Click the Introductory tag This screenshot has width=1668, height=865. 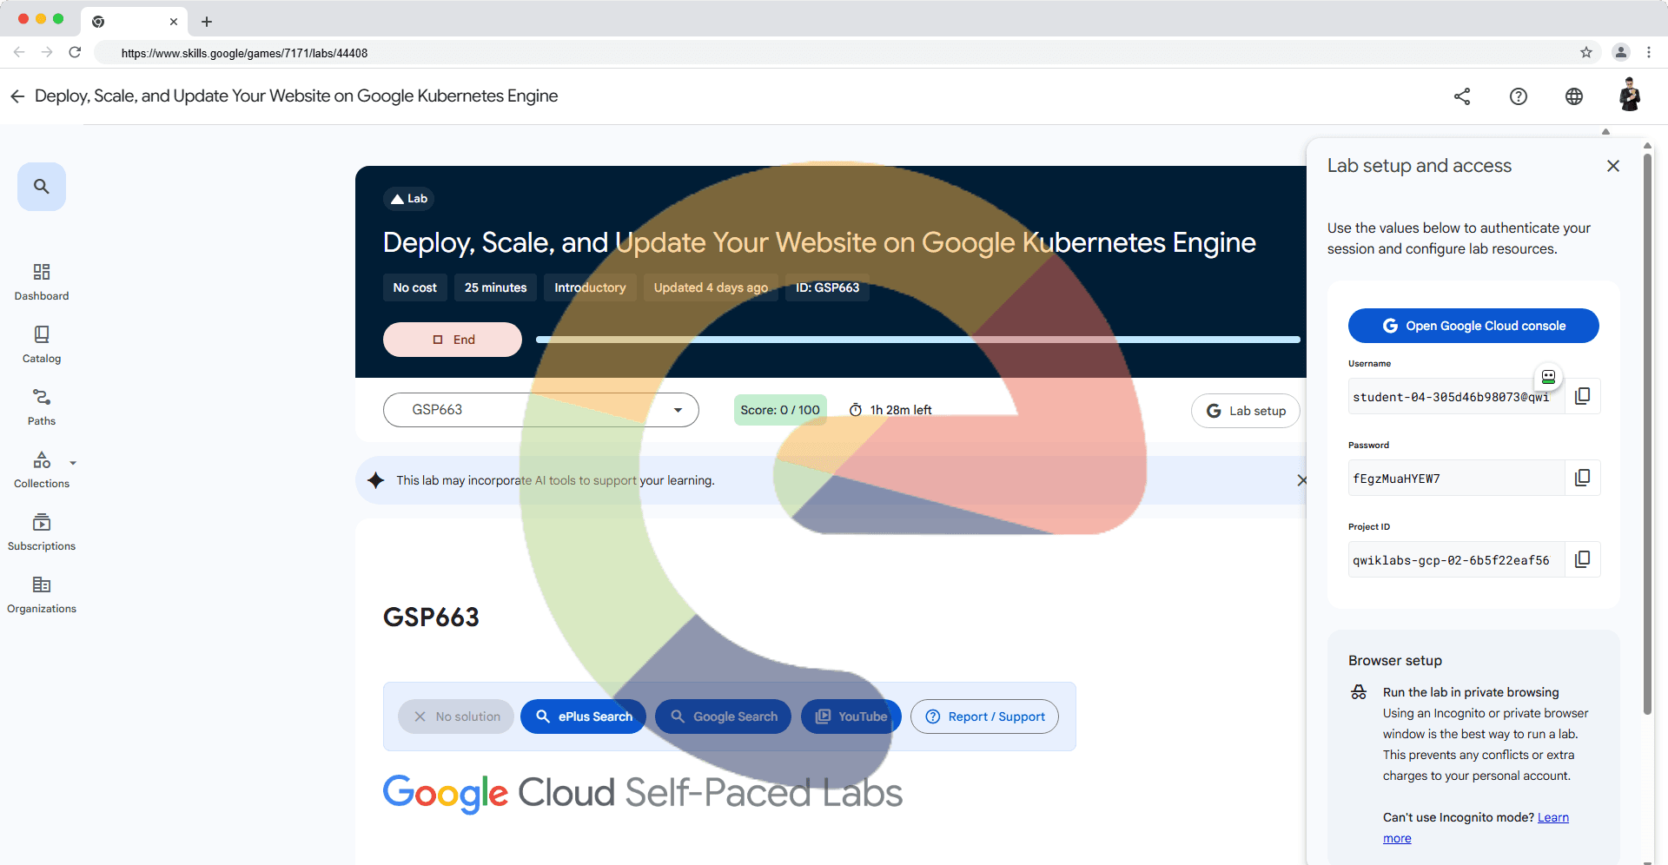(x=590, y=287)
